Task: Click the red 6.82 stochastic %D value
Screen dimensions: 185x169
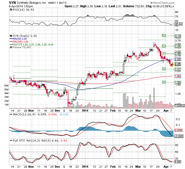Action: tap(64, 140)
